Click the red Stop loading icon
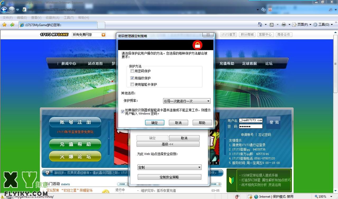The height and width of the screenshot is (199, 338). click(x=270, y=10)
